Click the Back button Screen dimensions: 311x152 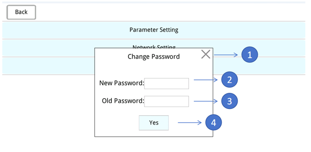point(21,12)
